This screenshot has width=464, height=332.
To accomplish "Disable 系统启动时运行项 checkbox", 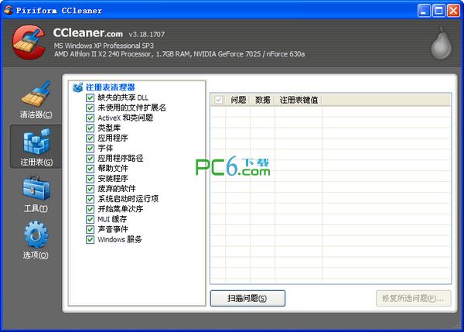I will point(90,199).
